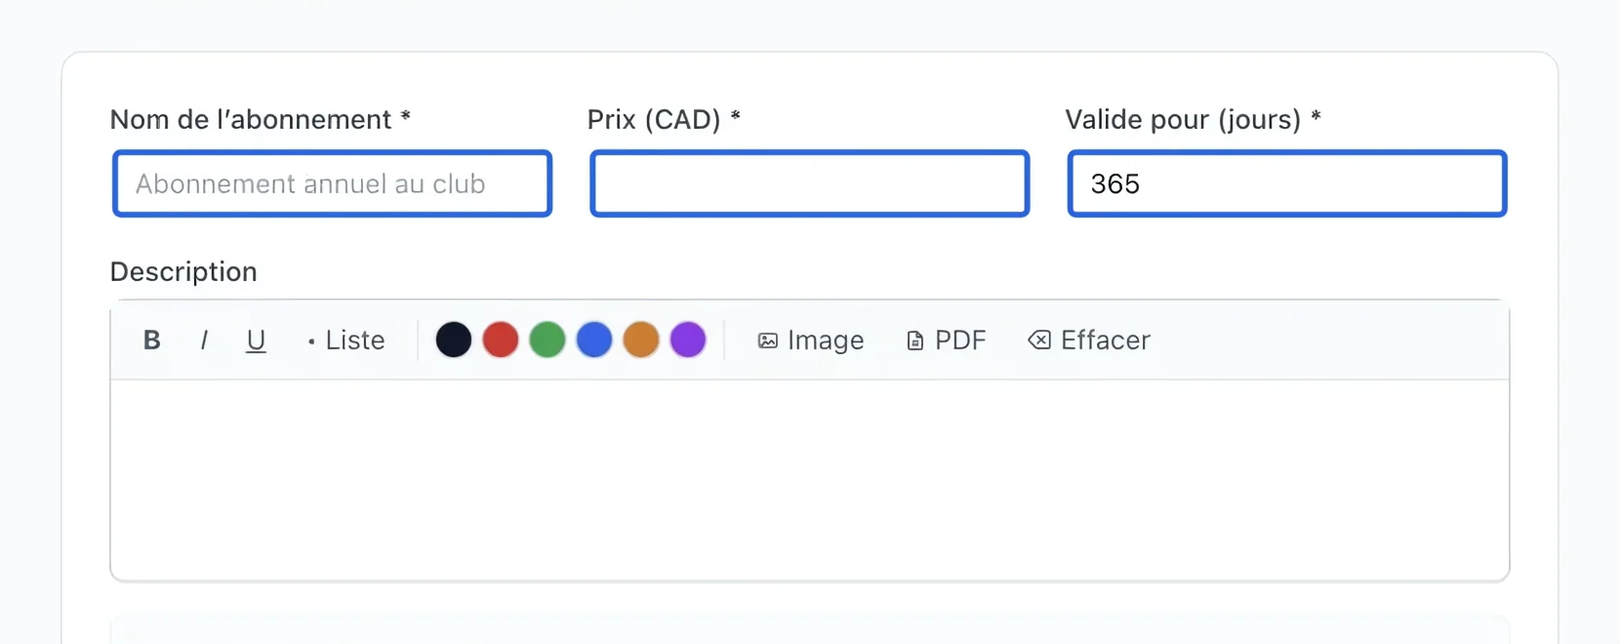This screenshot has height=644, width=1620.
Task: Toggle underline formatting button
Action: click(x=256, y=340)
